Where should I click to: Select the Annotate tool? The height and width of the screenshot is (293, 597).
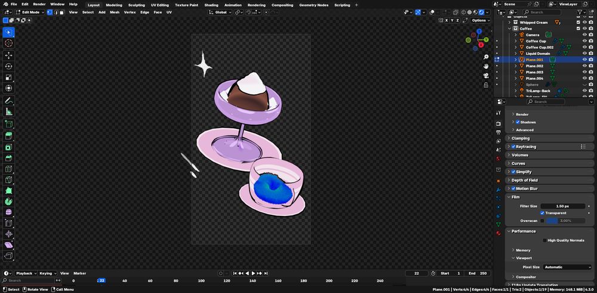pyautogui.click(x=8, y=100)
